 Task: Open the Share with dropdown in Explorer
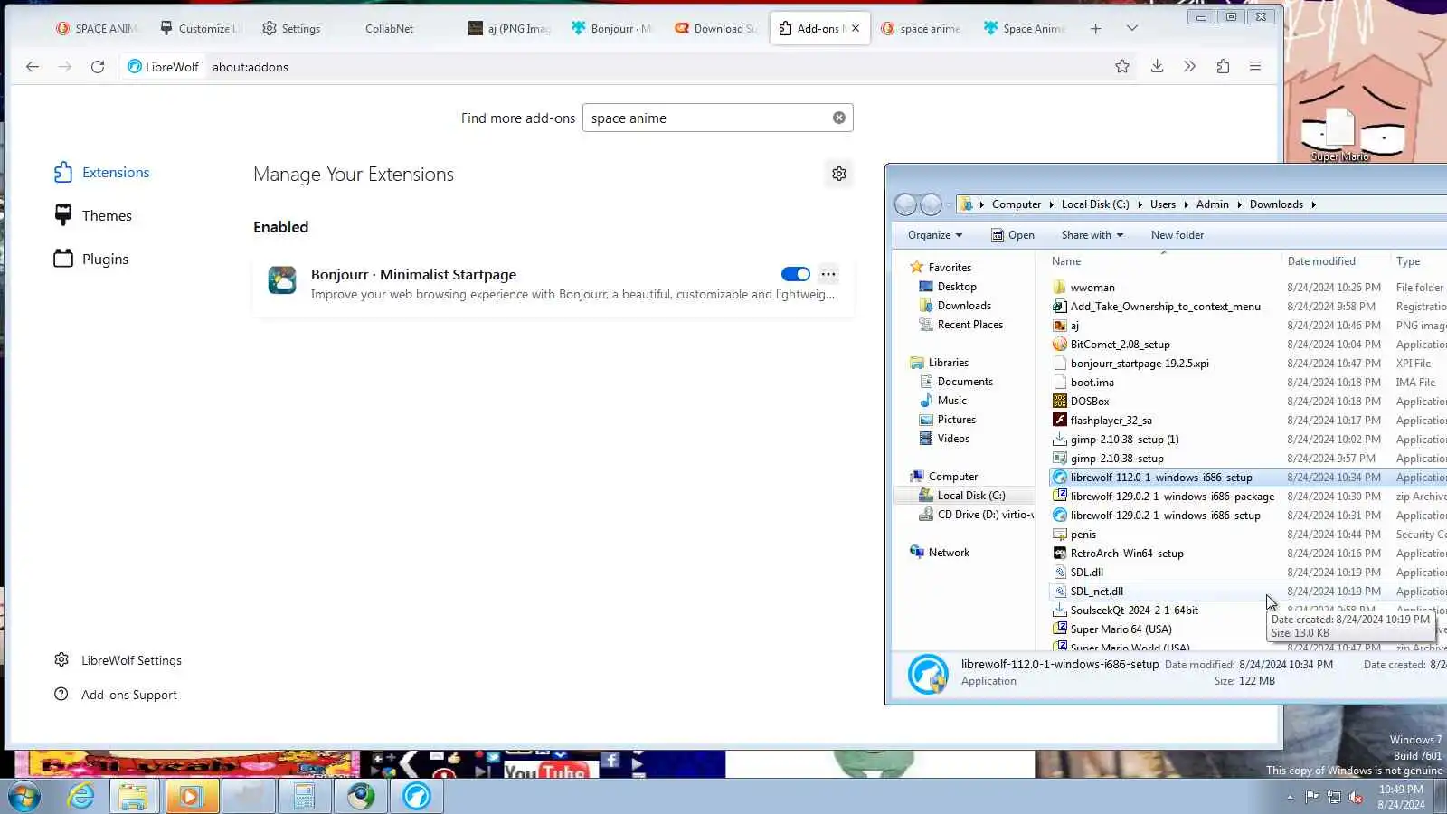1092,235
